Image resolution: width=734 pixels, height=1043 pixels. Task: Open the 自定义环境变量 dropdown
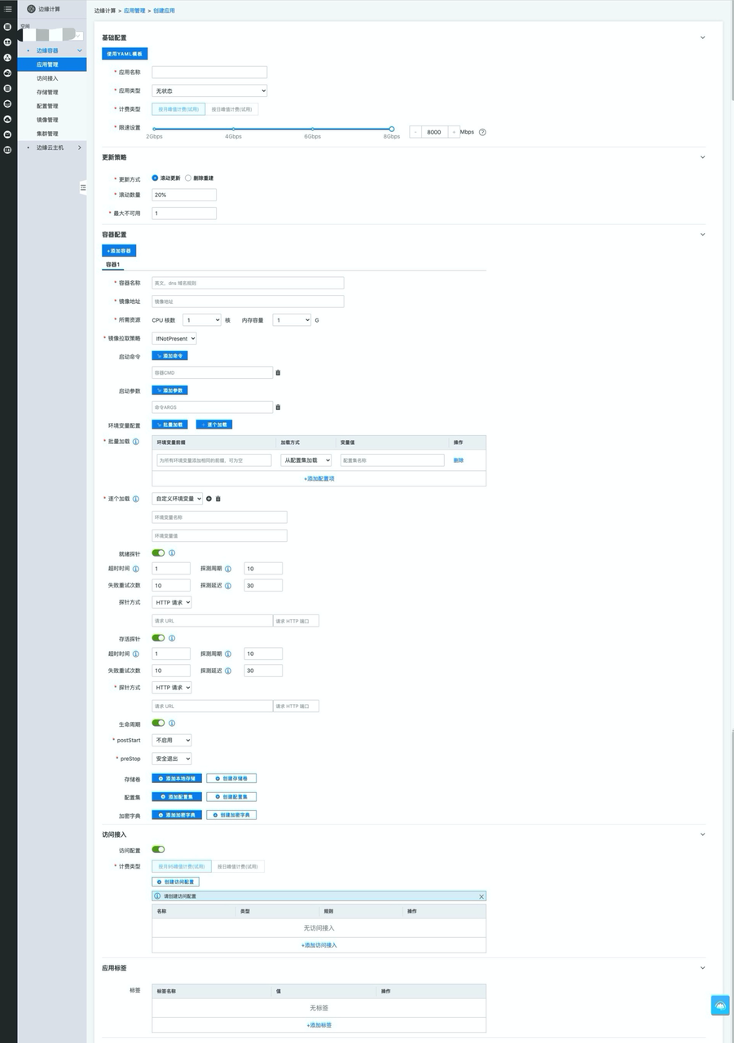(x=178, y=499)
